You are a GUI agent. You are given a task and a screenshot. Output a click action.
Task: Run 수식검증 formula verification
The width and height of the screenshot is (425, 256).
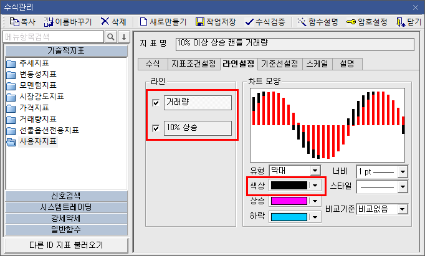click(249, 22)
